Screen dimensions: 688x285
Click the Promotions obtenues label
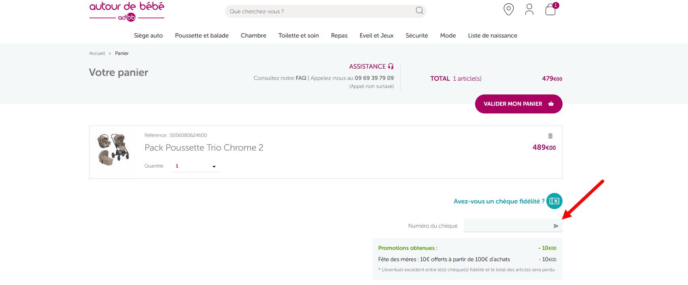point(408,248)
